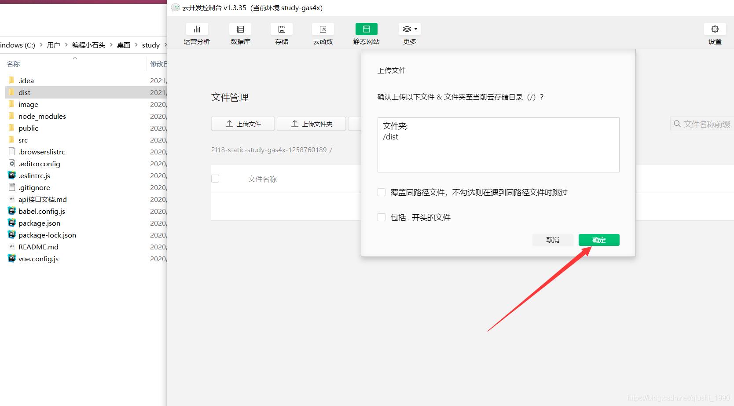Click the path 2f18-static-study-gas4x-1258760189

point(269,150)
